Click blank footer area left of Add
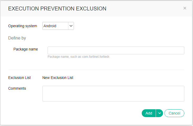193x126 pixels. (79, 113)
